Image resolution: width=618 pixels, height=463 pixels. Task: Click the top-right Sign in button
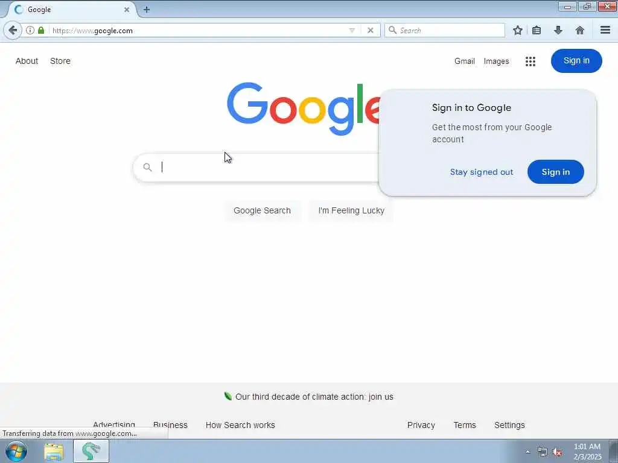(x=576, y=61)
